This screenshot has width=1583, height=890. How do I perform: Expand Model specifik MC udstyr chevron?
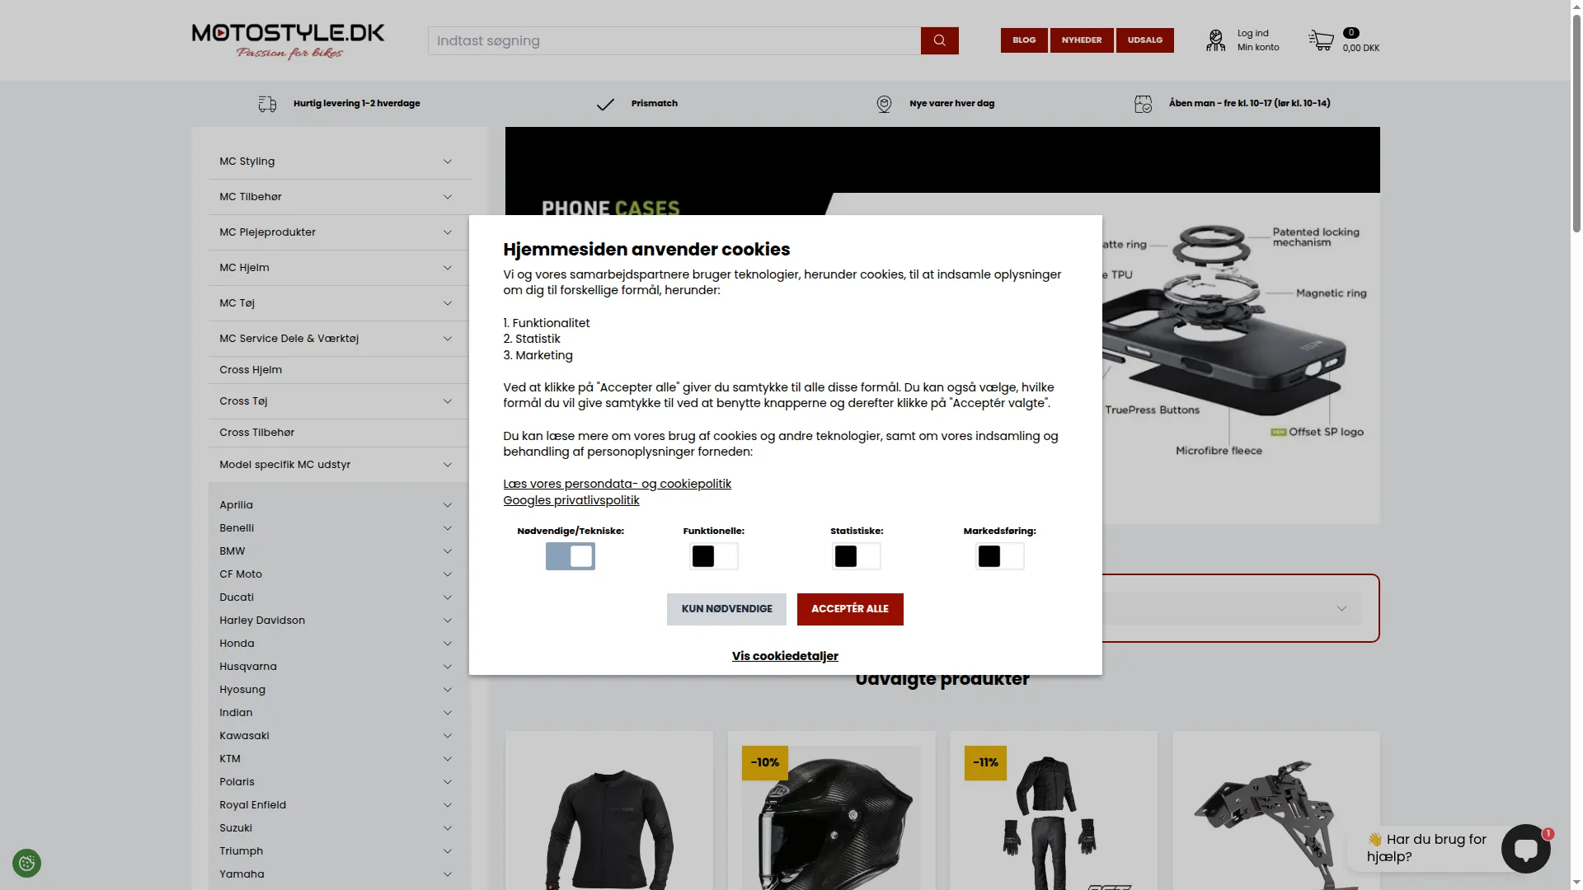448,465
